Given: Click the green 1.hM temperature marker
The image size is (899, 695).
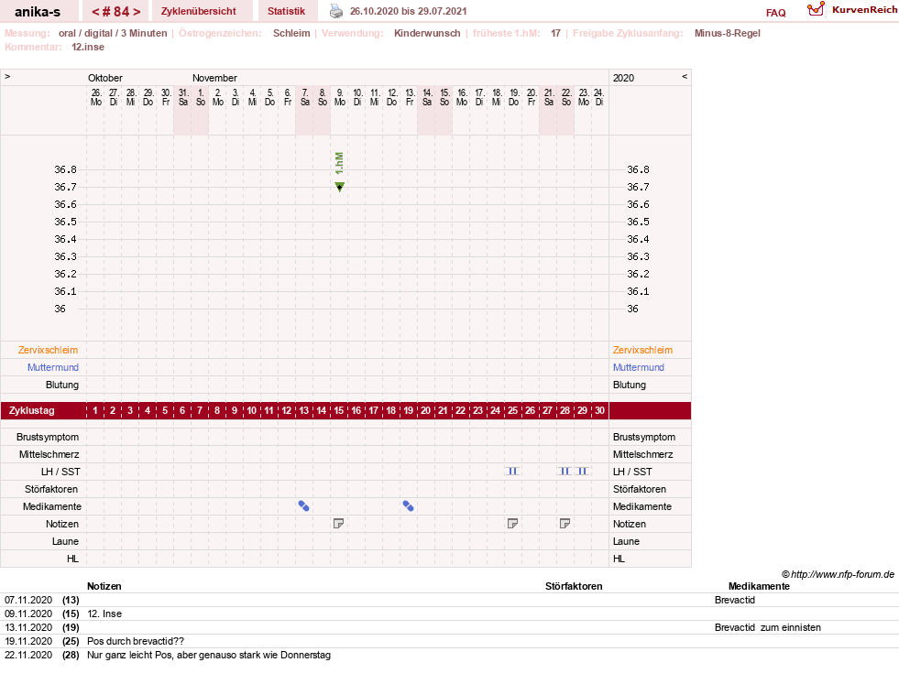Looking at the screenshot, I should point(339,186).
